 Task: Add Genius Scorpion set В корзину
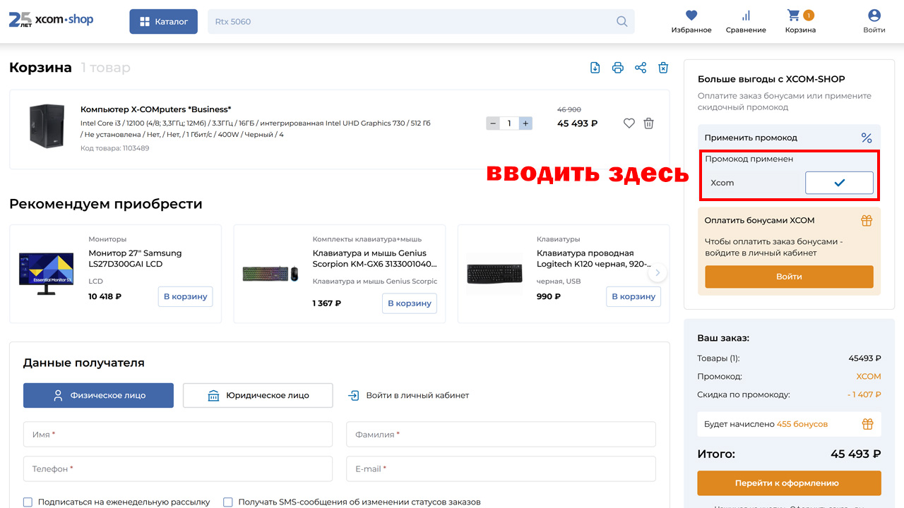(410, 303)
